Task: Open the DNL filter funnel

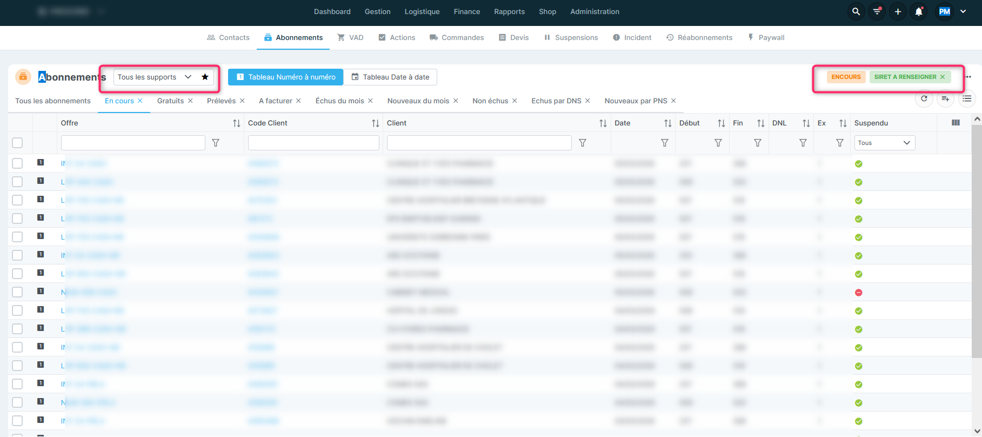Action: pos(803,143)
